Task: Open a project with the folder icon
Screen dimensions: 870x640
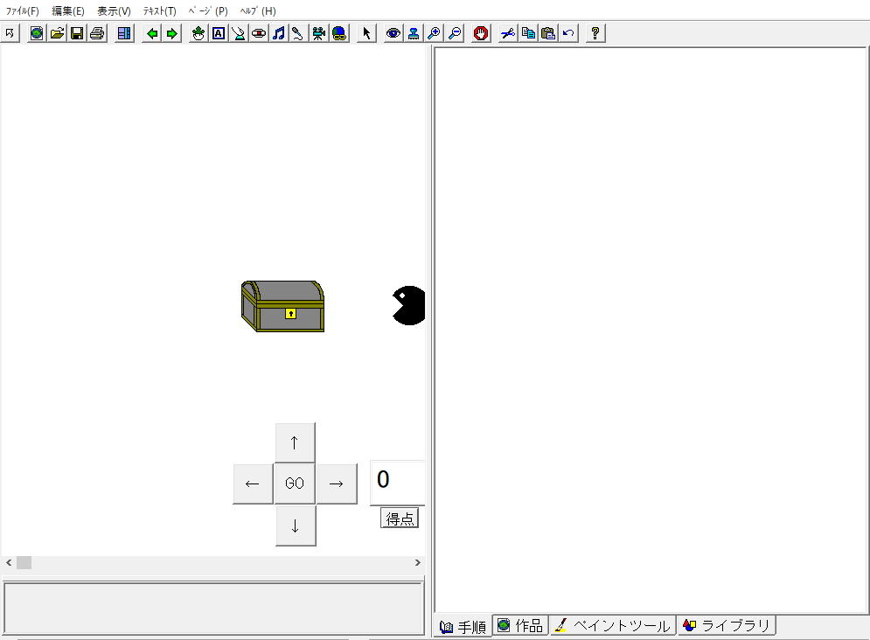Action: coord(57,33)
